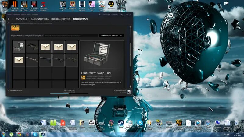Focus the inventory item search field

(71, 36)
